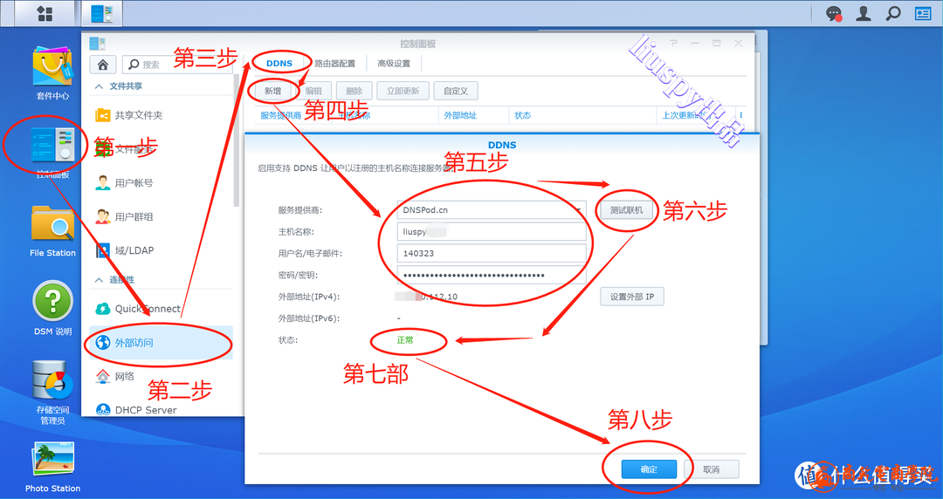Switch to Advanced settings tab
This screenshot has height=499, width=943.
(394, 63)
